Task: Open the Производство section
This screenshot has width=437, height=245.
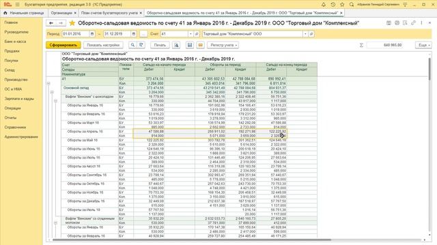Action: [x=16, y=80]
